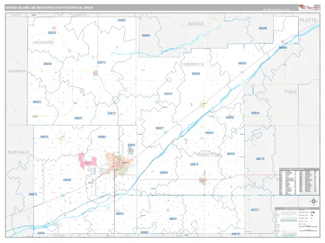Click the map legend box
The height and width of the screenshot is (243, 325).
pos(297,222)
